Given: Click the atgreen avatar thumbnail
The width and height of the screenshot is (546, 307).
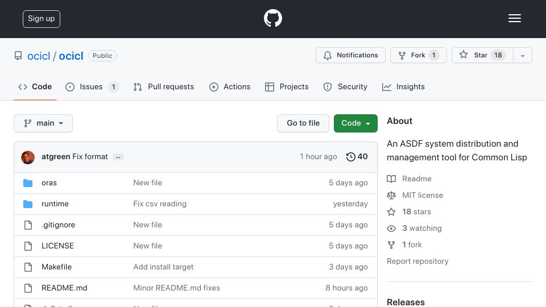Looking at the screenshot, I should pyautogui.click(x=28, y=157).
